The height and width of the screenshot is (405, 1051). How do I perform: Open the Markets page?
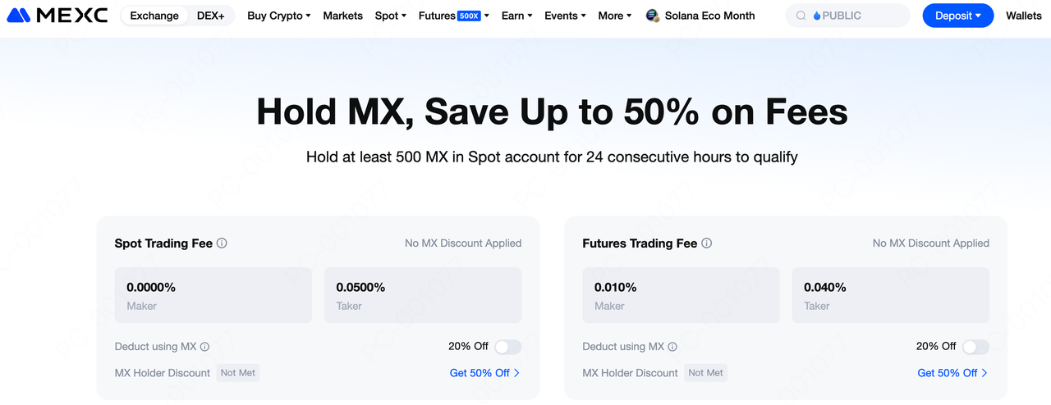[x=342, y=16]
